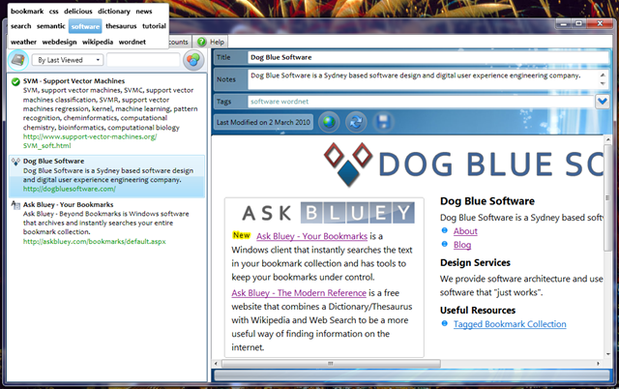
Task: Select the software tag
Action: click(85, 26)
